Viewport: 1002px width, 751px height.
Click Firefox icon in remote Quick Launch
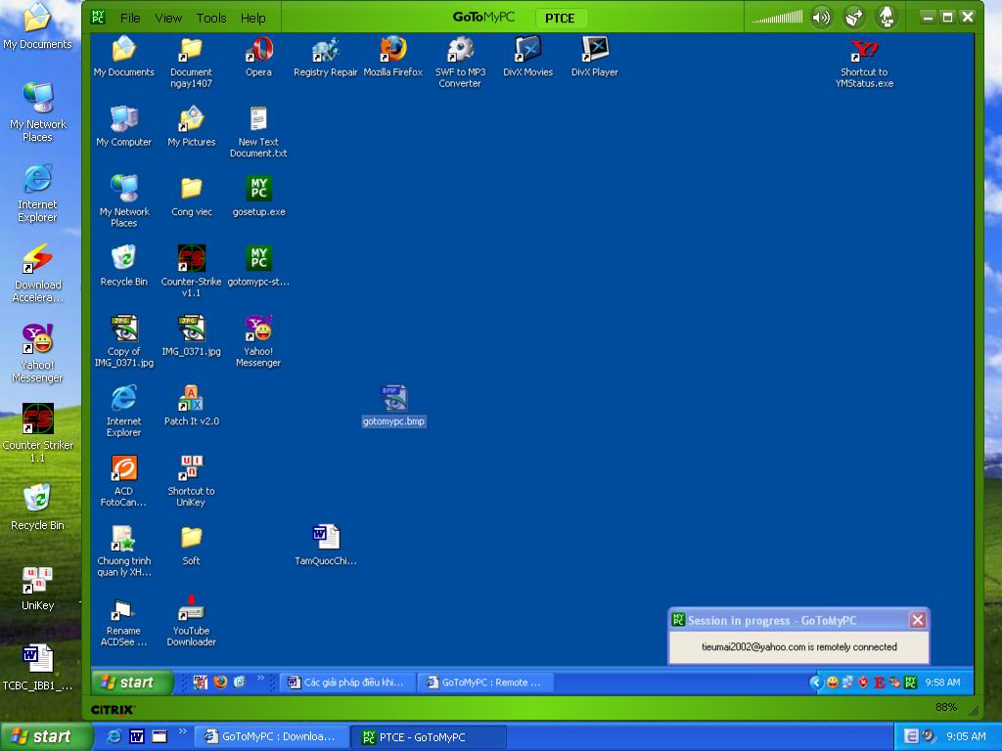click(220, 682)
